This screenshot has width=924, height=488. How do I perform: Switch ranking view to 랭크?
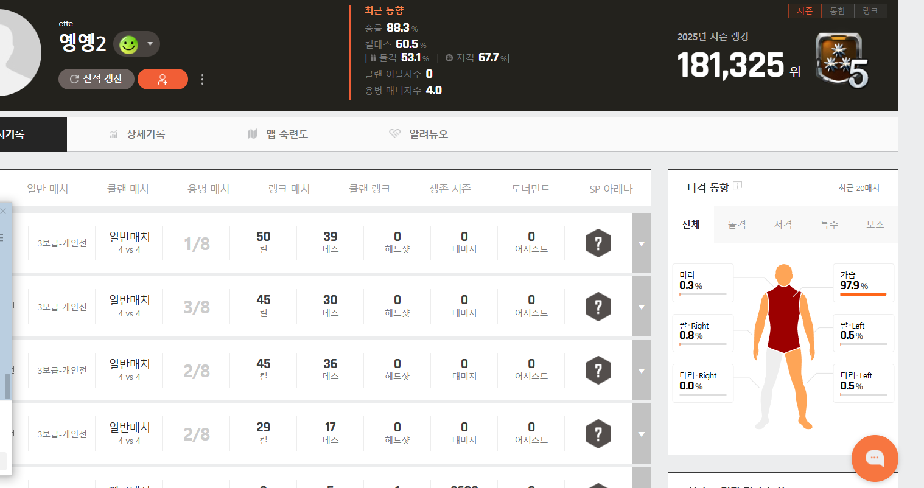click(870, 11)
